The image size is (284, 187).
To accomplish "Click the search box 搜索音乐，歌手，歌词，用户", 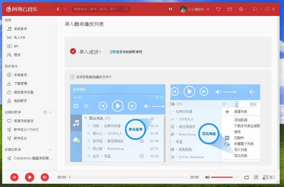I will 101,9.
